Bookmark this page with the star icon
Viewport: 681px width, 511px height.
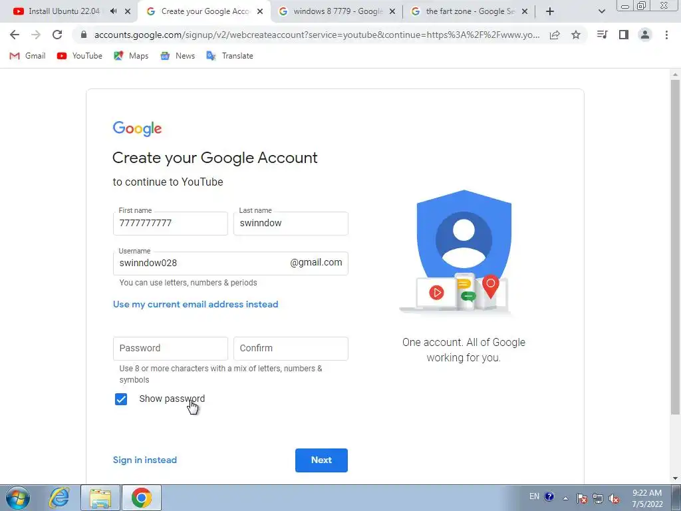tap(576, 35)
